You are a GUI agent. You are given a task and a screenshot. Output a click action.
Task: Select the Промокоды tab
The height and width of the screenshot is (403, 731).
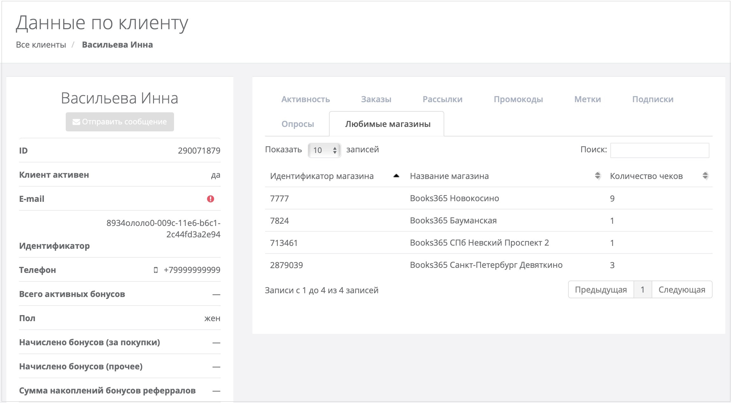(x=518, y=99)
